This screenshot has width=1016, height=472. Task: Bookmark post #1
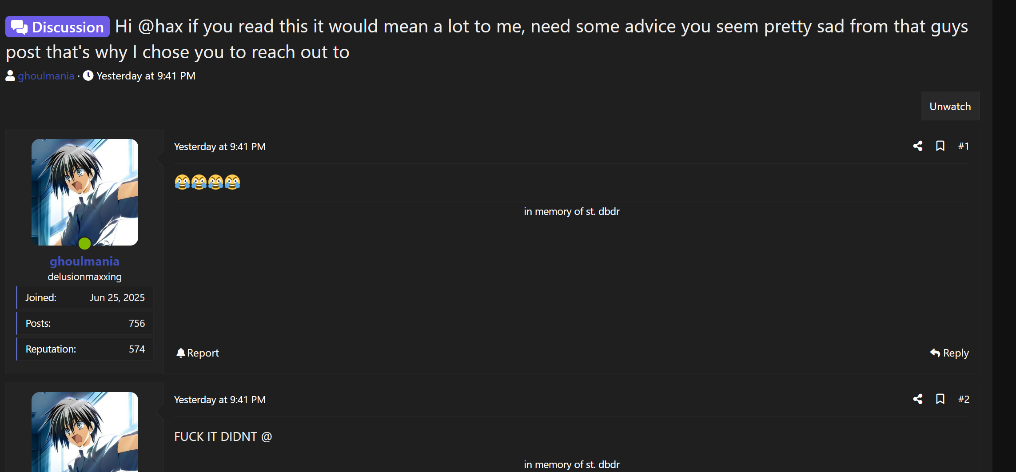[x=940, y=146]
